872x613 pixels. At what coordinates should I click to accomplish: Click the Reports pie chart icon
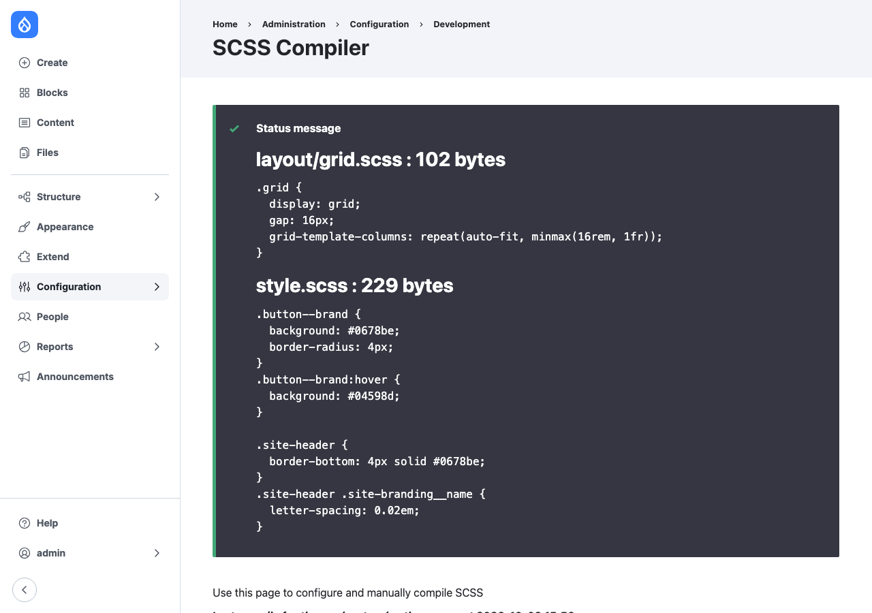coord(25,347)
